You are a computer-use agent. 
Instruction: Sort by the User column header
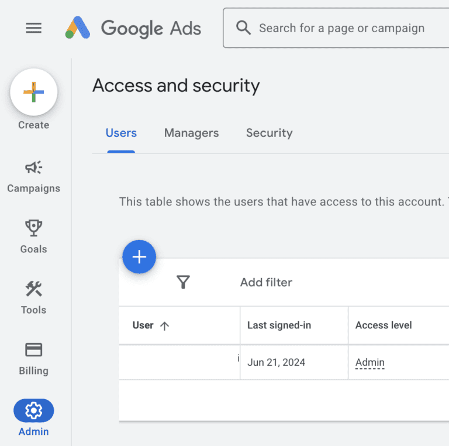pyautogui.click(x=143, y=325)
